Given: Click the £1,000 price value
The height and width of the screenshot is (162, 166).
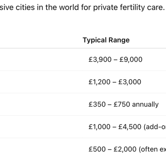Looking at the screenshot, I should click(100, 127).
